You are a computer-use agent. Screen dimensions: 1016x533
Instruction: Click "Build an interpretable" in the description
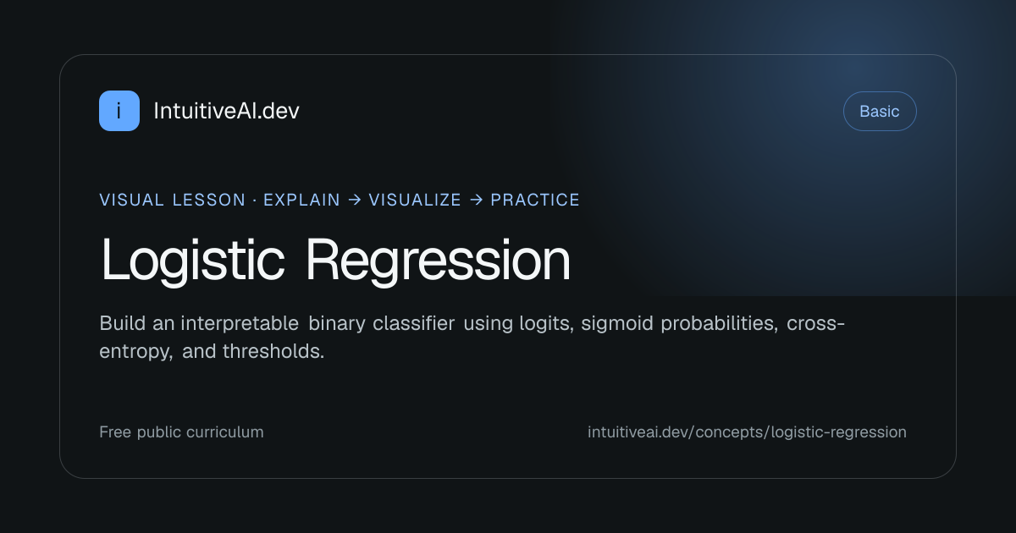point(199,323)
